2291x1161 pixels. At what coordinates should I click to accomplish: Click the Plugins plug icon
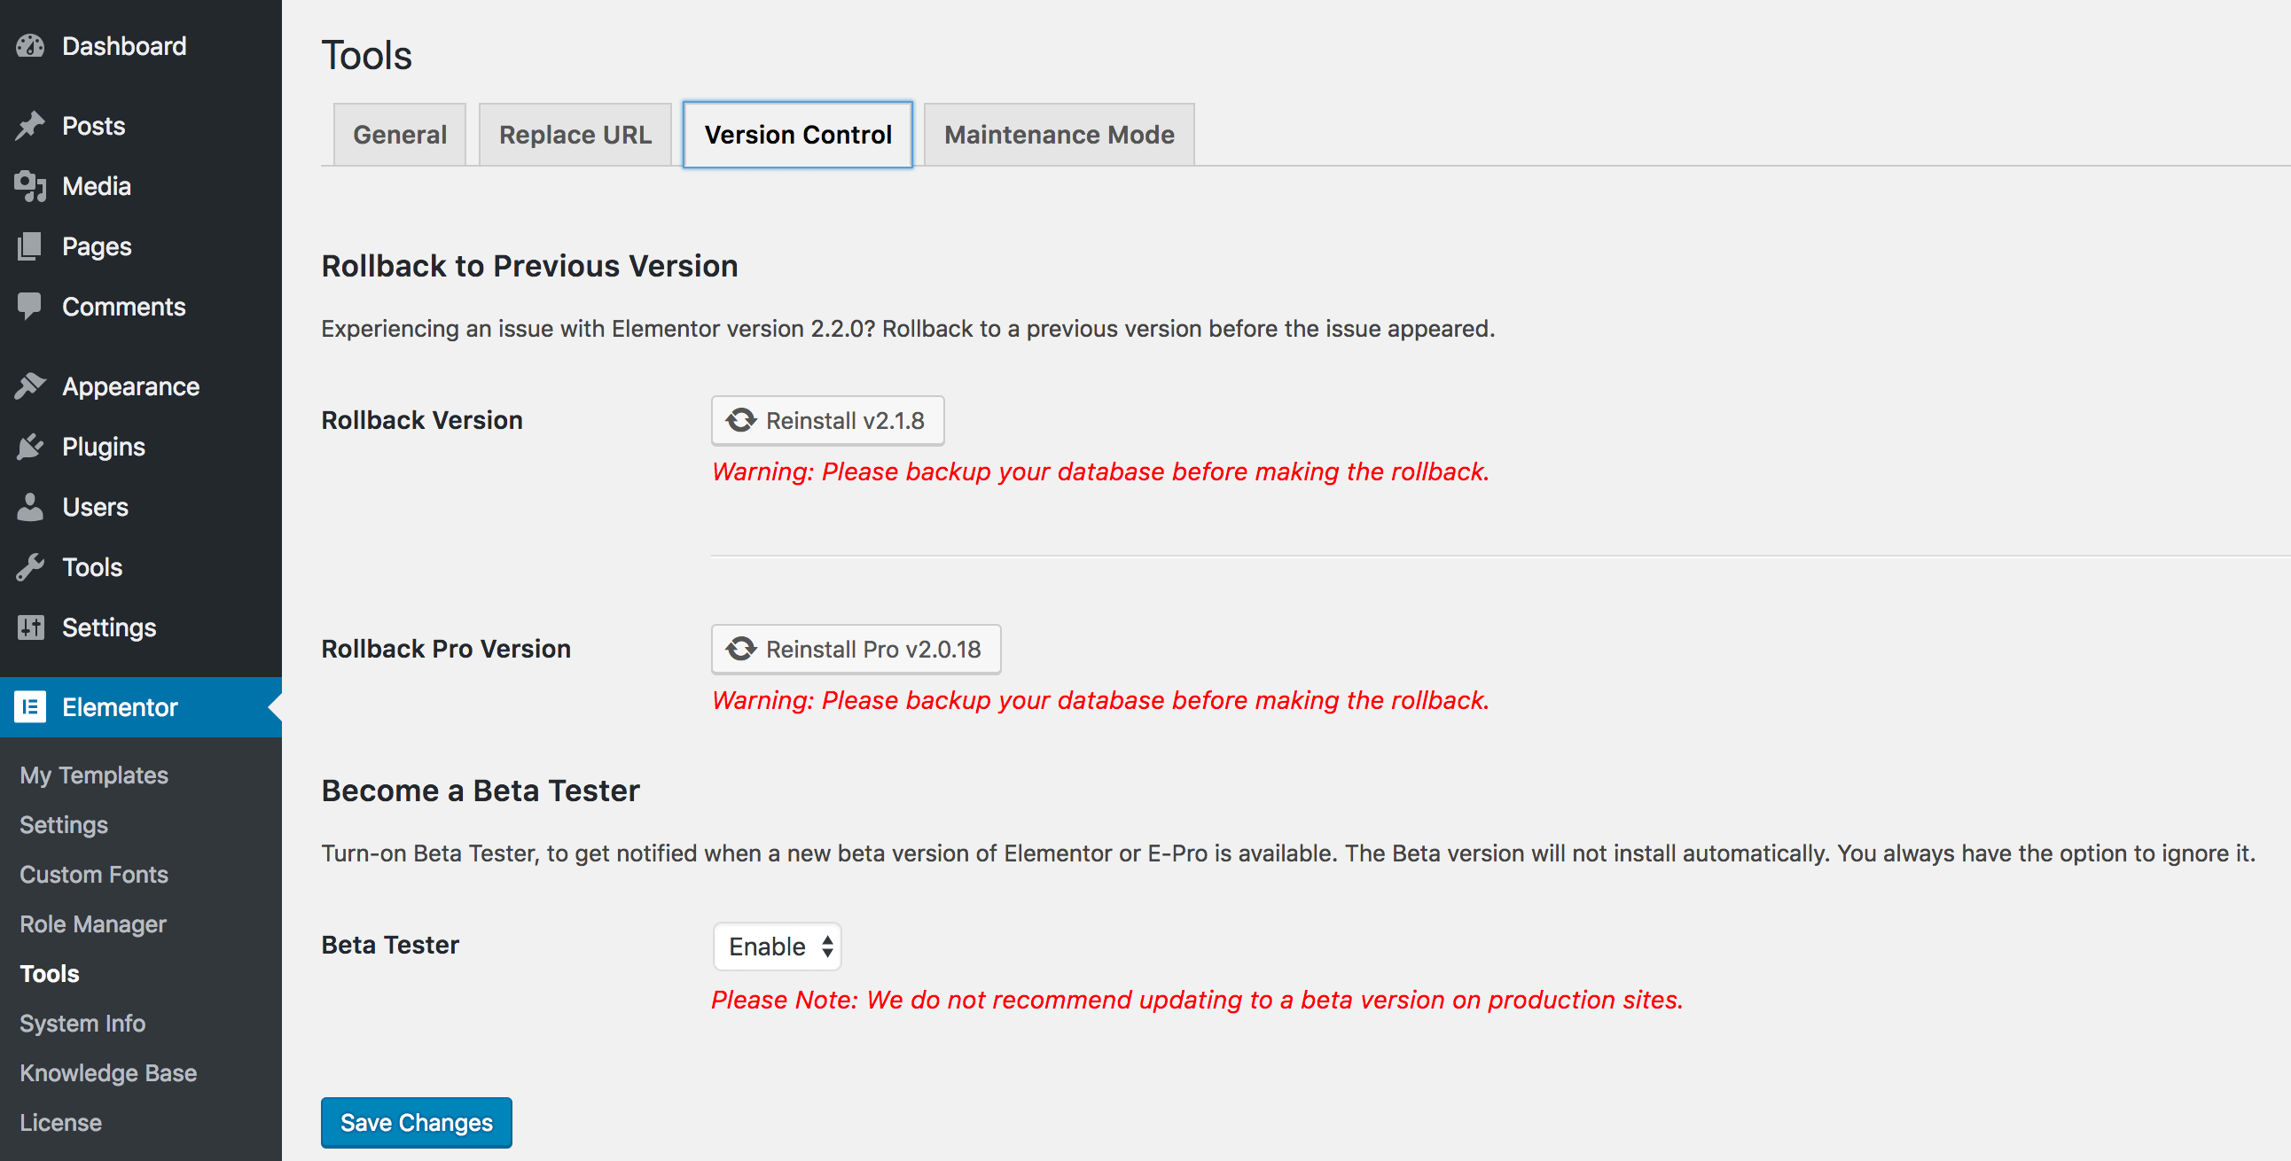click(x=30, y=447)
